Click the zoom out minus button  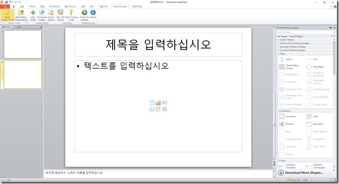coord(310,180)
